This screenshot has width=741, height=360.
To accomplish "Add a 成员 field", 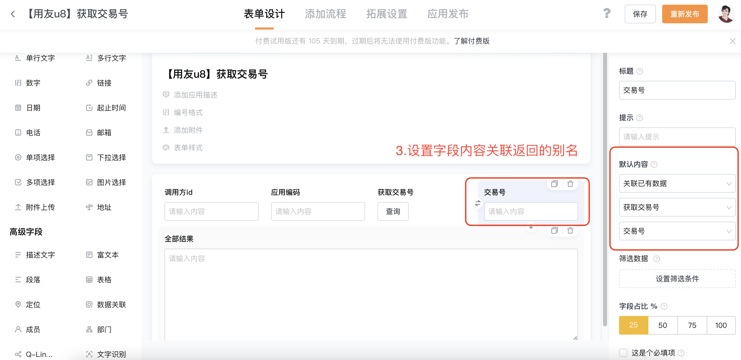I will (28, 329).
